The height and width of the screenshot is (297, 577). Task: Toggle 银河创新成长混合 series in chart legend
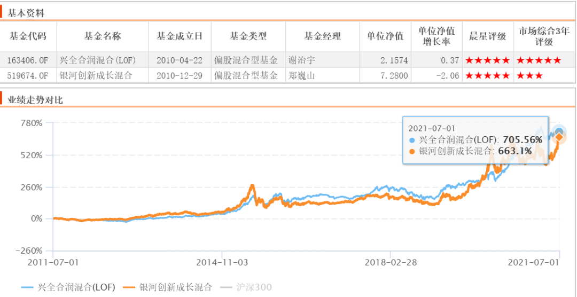pos(168,287)
